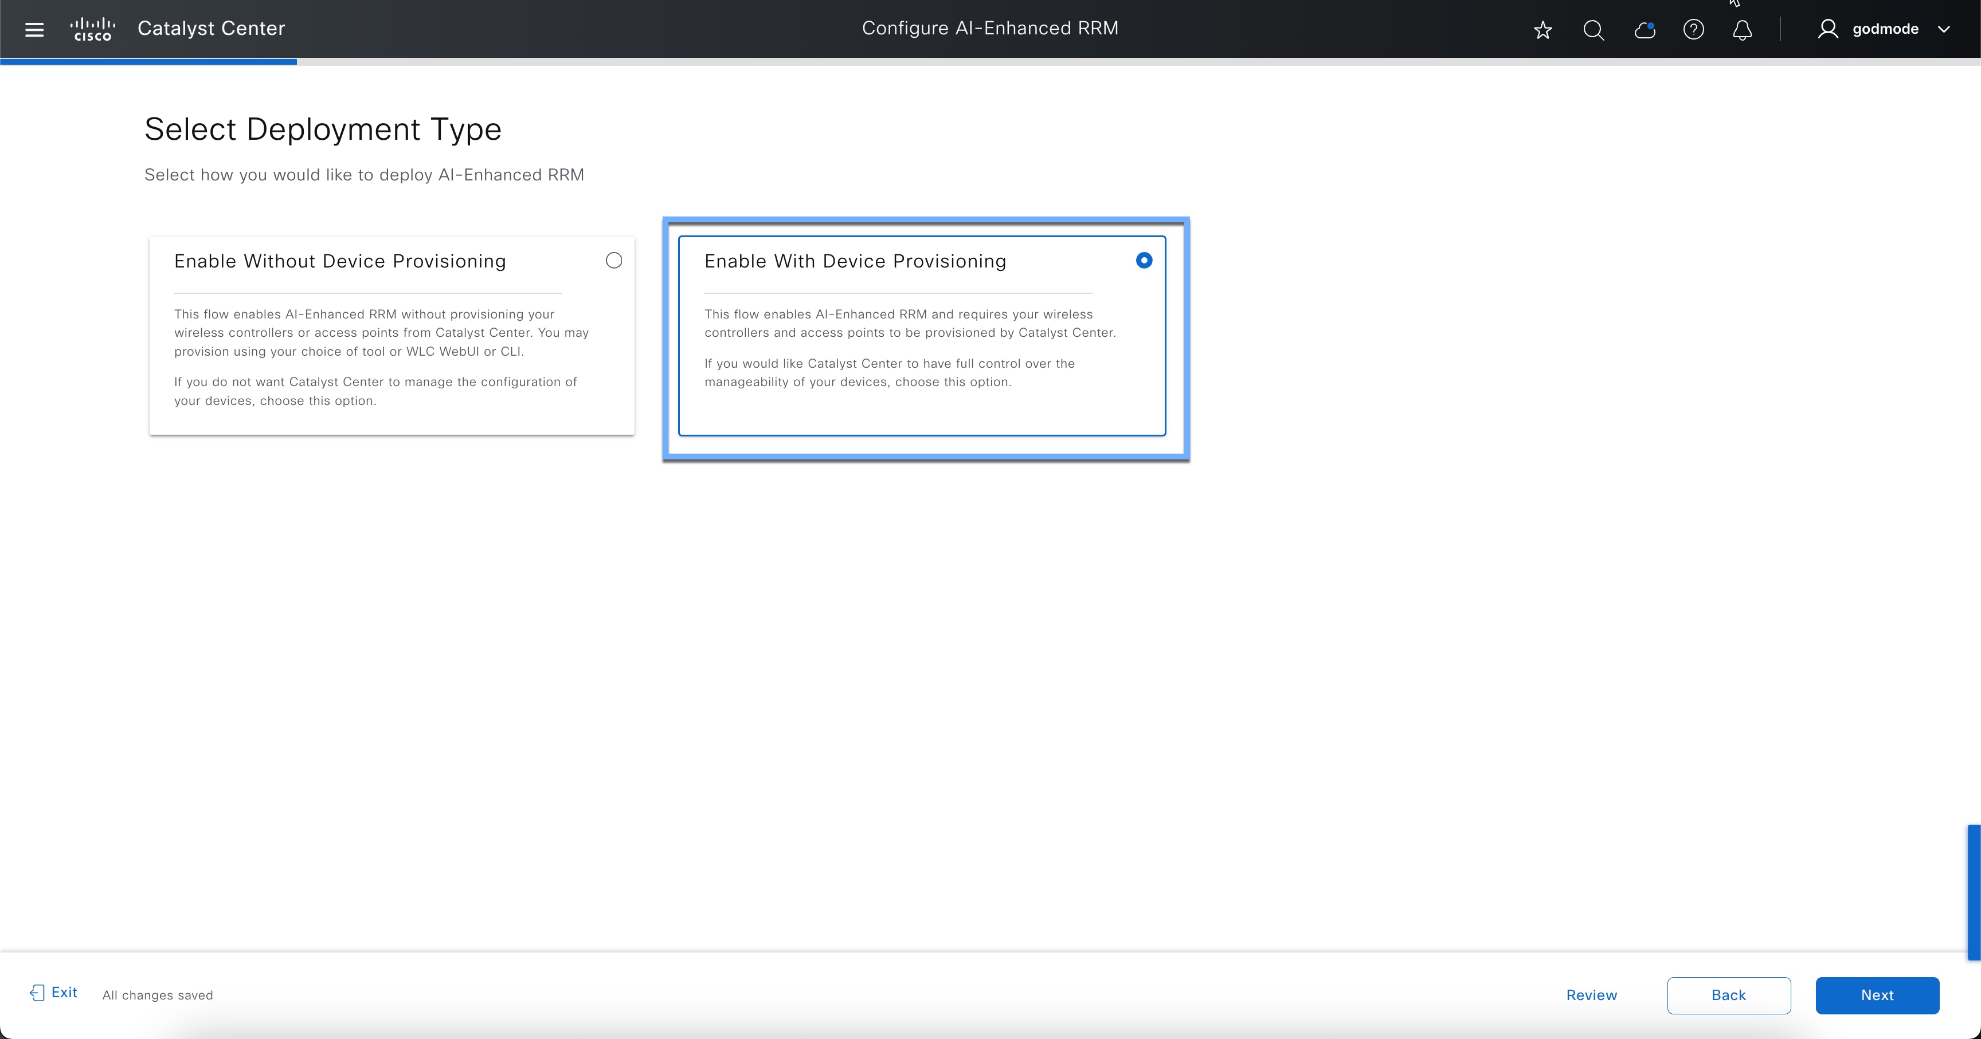The height and width of the screenshot is (1039, 1981).
Task: Open the help menu
Action: [x=1693, y=29]
